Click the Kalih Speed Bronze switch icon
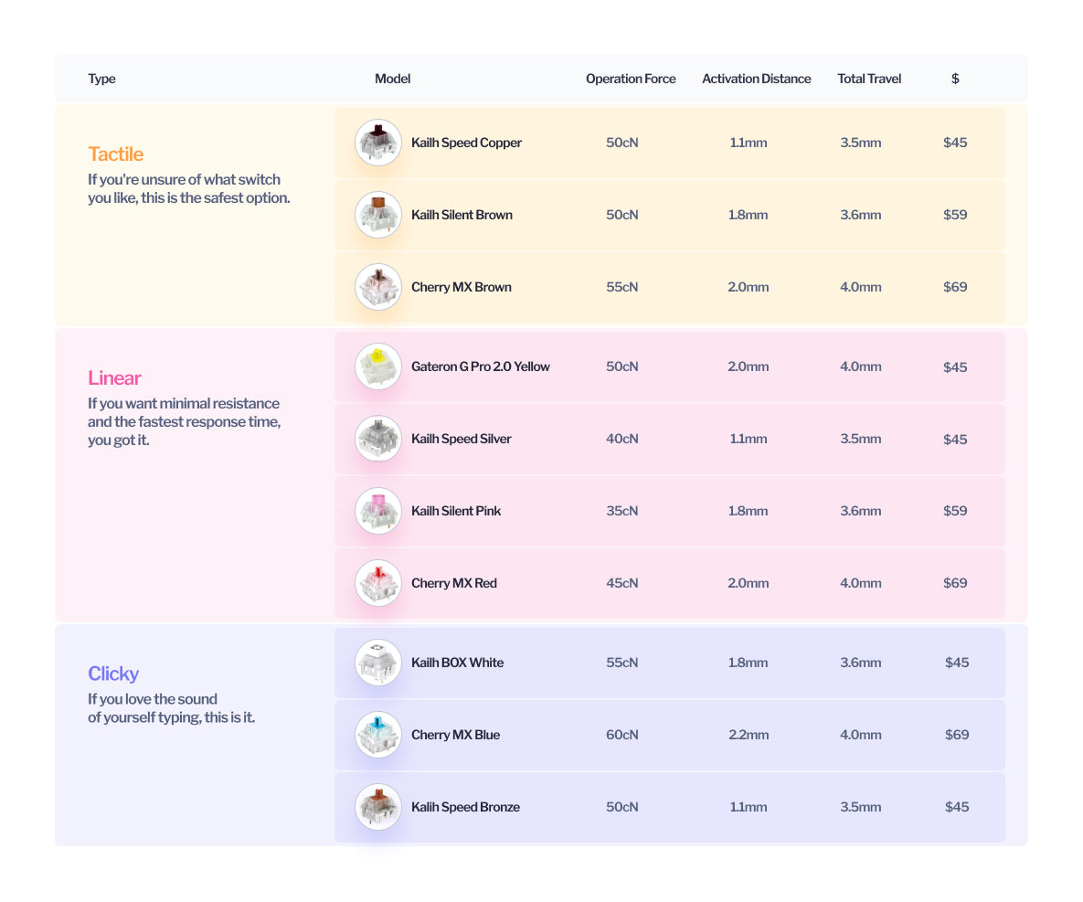Image resolution: width=1083 pixels, height=902 pixels. [377, 807]
